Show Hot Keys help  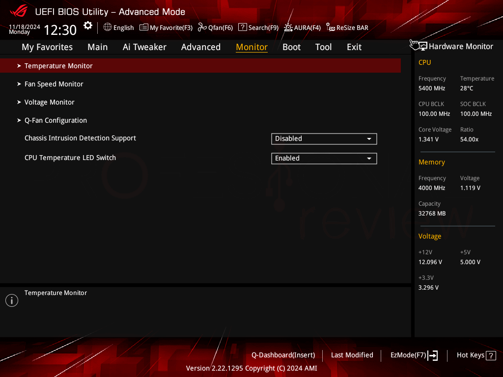pyautogui.click(x=476, y=355)
